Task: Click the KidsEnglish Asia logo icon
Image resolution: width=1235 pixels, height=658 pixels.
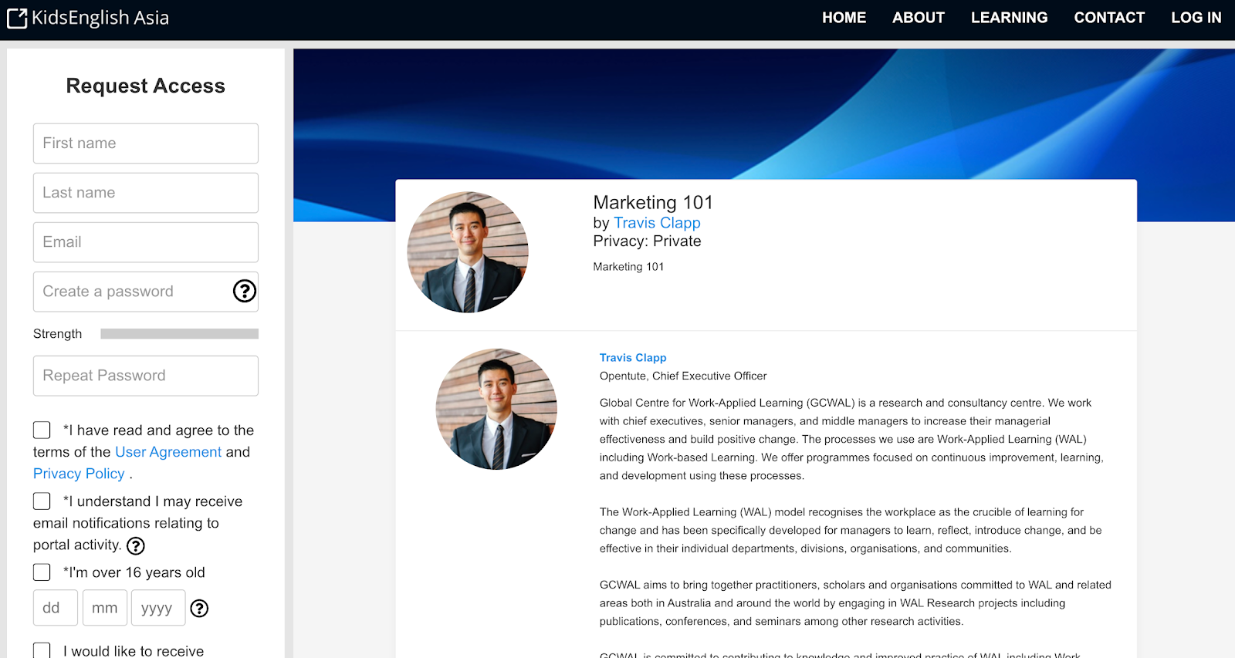Action: click(x=17, y=19)
